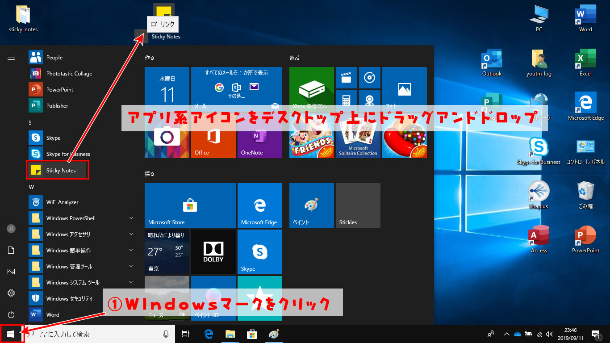
Task: Open Publisher from the app list
Action: pyautogui.click(x=82, y=106)
